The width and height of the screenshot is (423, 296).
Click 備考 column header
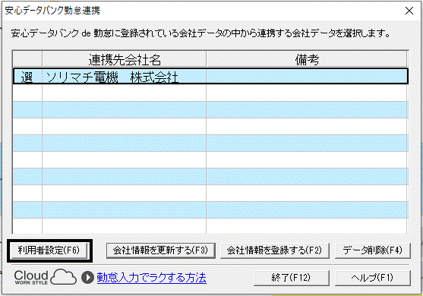click(307, 58)
